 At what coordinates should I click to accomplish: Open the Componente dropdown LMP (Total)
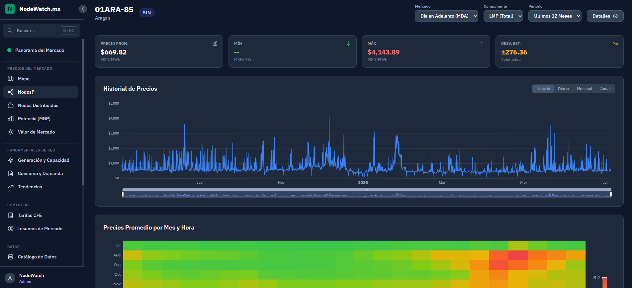tap(503, 16)
